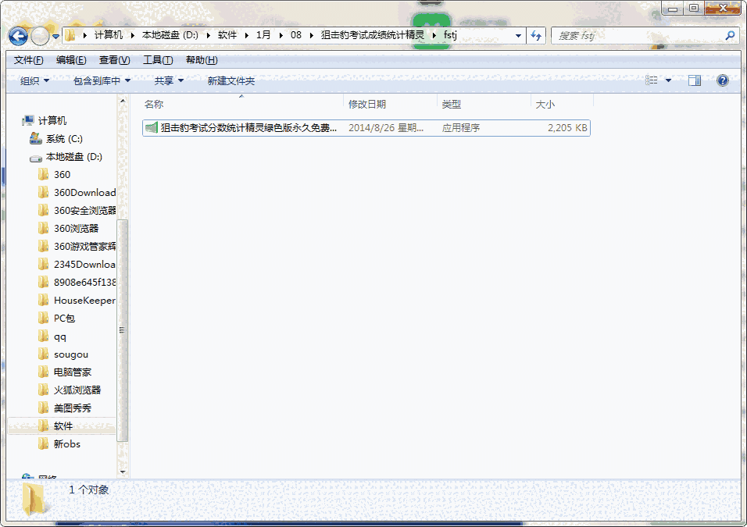Open the recent pages dropdown arrow
This screenshot has width=747, height=527.
click(55, 36)
